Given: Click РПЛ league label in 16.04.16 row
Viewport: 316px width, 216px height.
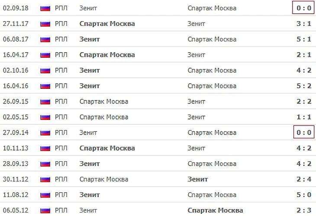Looking at the screenshot, I should tap(61, 86).
